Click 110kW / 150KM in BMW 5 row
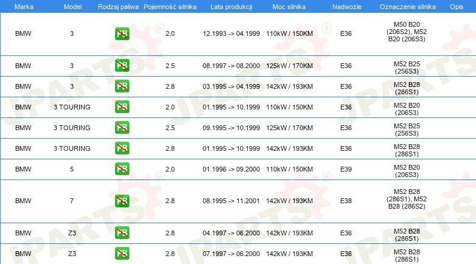 (x=290, y=169)
